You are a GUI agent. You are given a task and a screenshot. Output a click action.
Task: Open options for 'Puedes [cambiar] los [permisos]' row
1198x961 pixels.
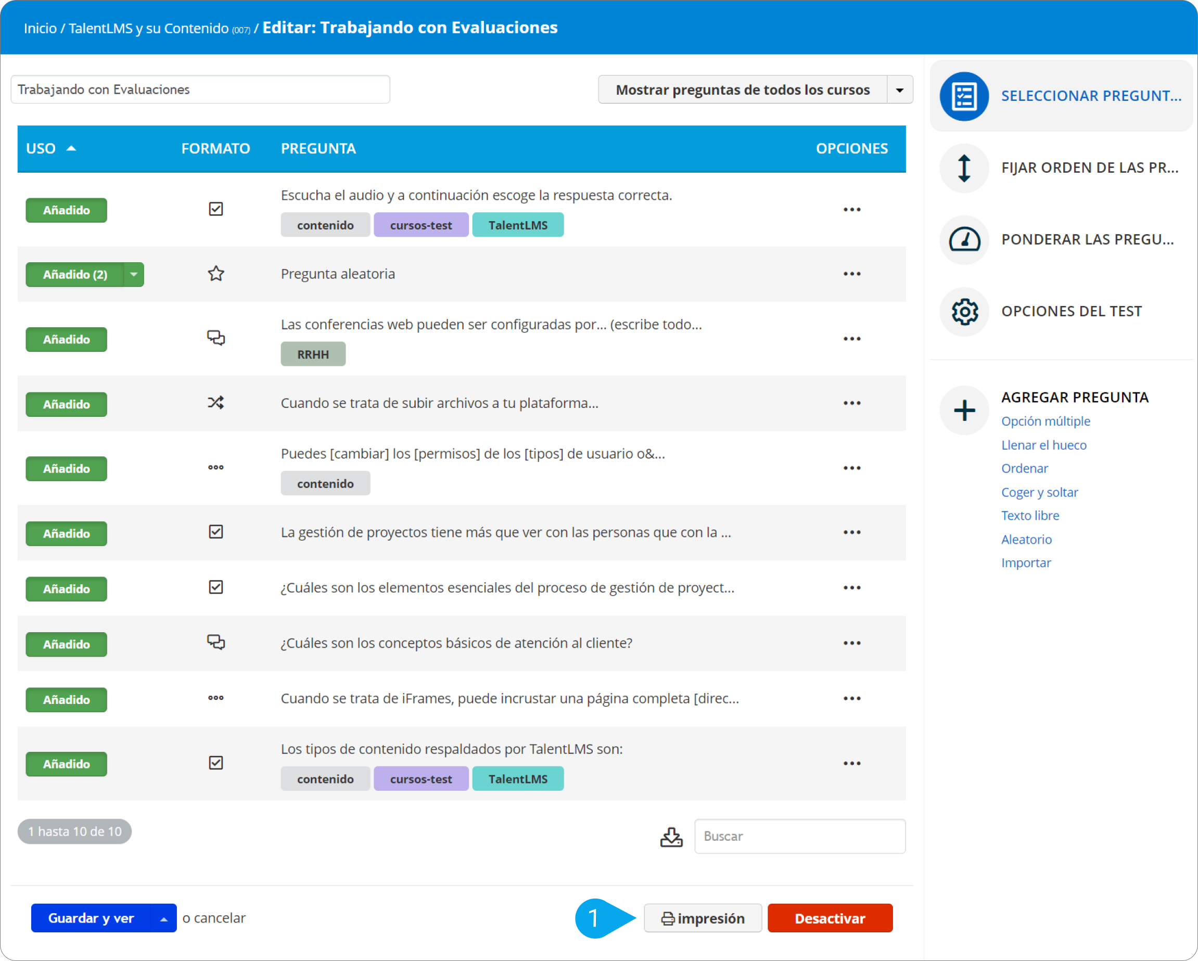pyautogui.click(x=851, y=468)
